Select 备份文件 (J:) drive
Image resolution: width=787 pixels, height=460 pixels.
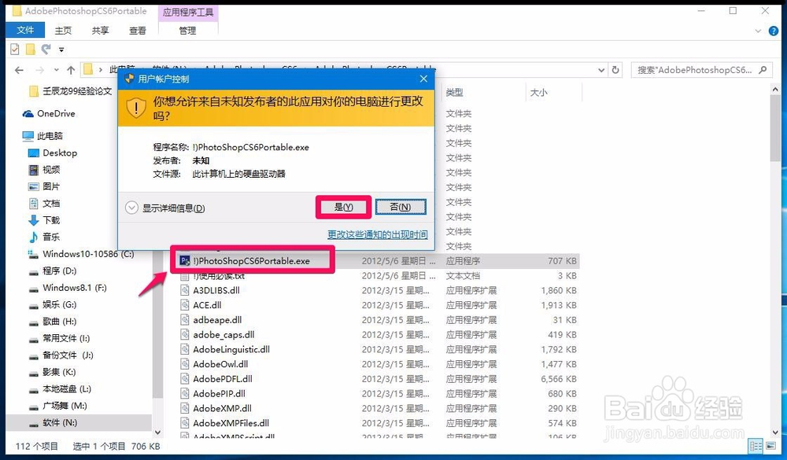tap(61, 355)
